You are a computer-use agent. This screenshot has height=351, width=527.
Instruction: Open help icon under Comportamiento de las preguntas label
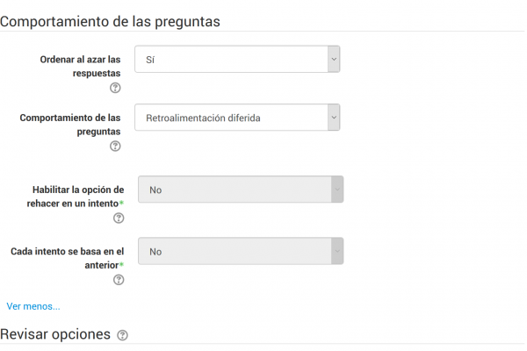(x=115, y=147)
